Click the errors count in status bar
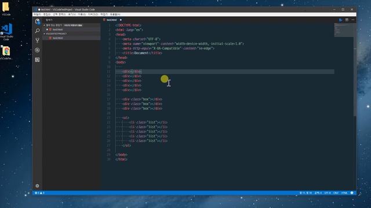371x208 pixels. point(37,193)
